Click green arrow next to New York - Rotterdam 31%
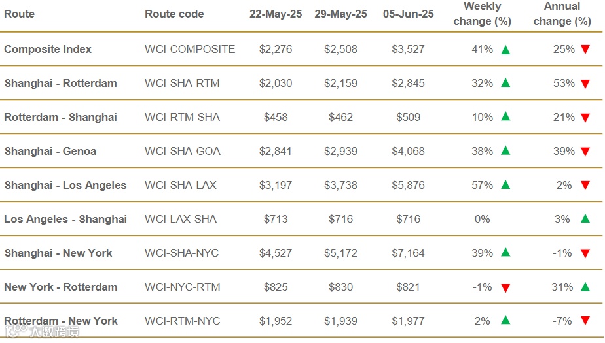 585,287
